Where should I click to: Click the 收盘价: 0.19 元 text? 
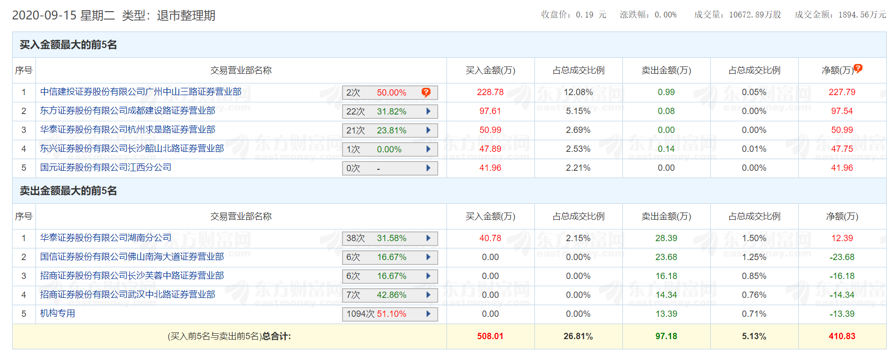coord(574,15)
